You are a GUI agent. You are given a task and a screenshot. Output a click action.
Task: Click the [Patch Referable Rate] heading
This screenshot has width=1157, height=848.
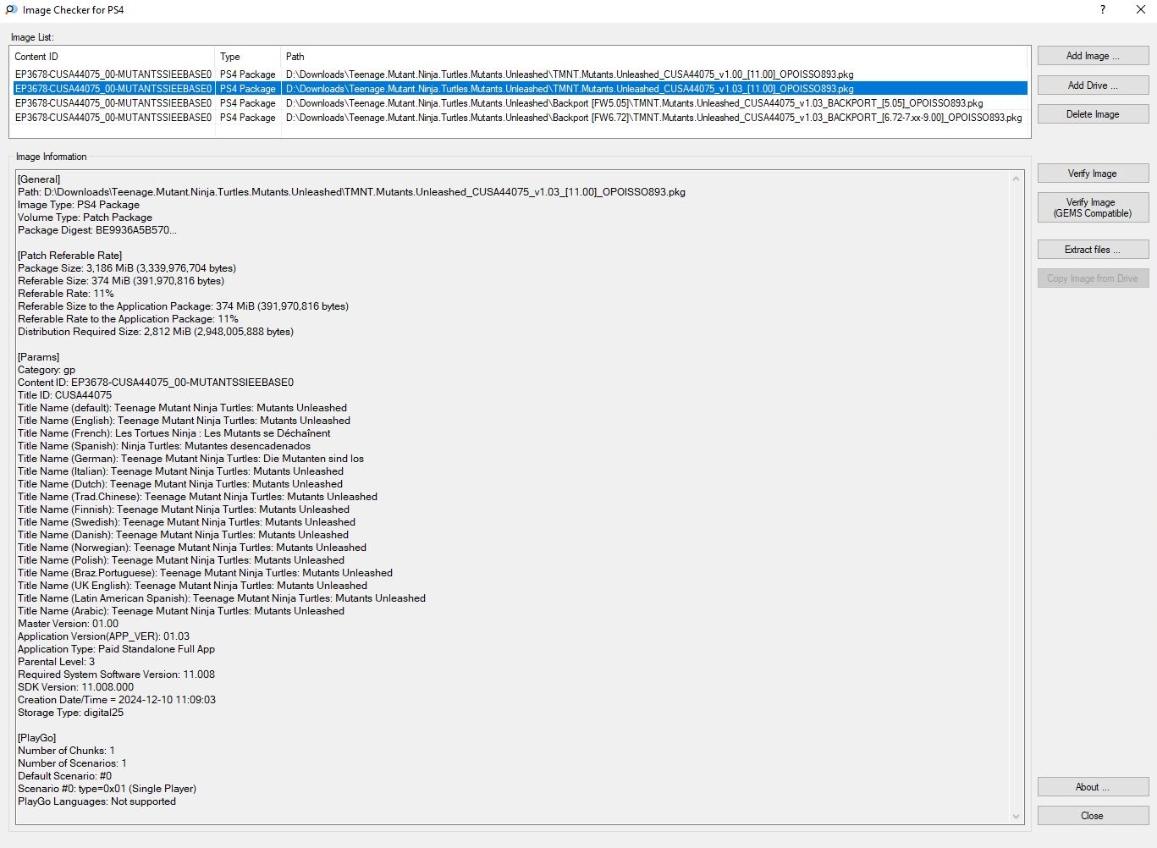(70, 256)
